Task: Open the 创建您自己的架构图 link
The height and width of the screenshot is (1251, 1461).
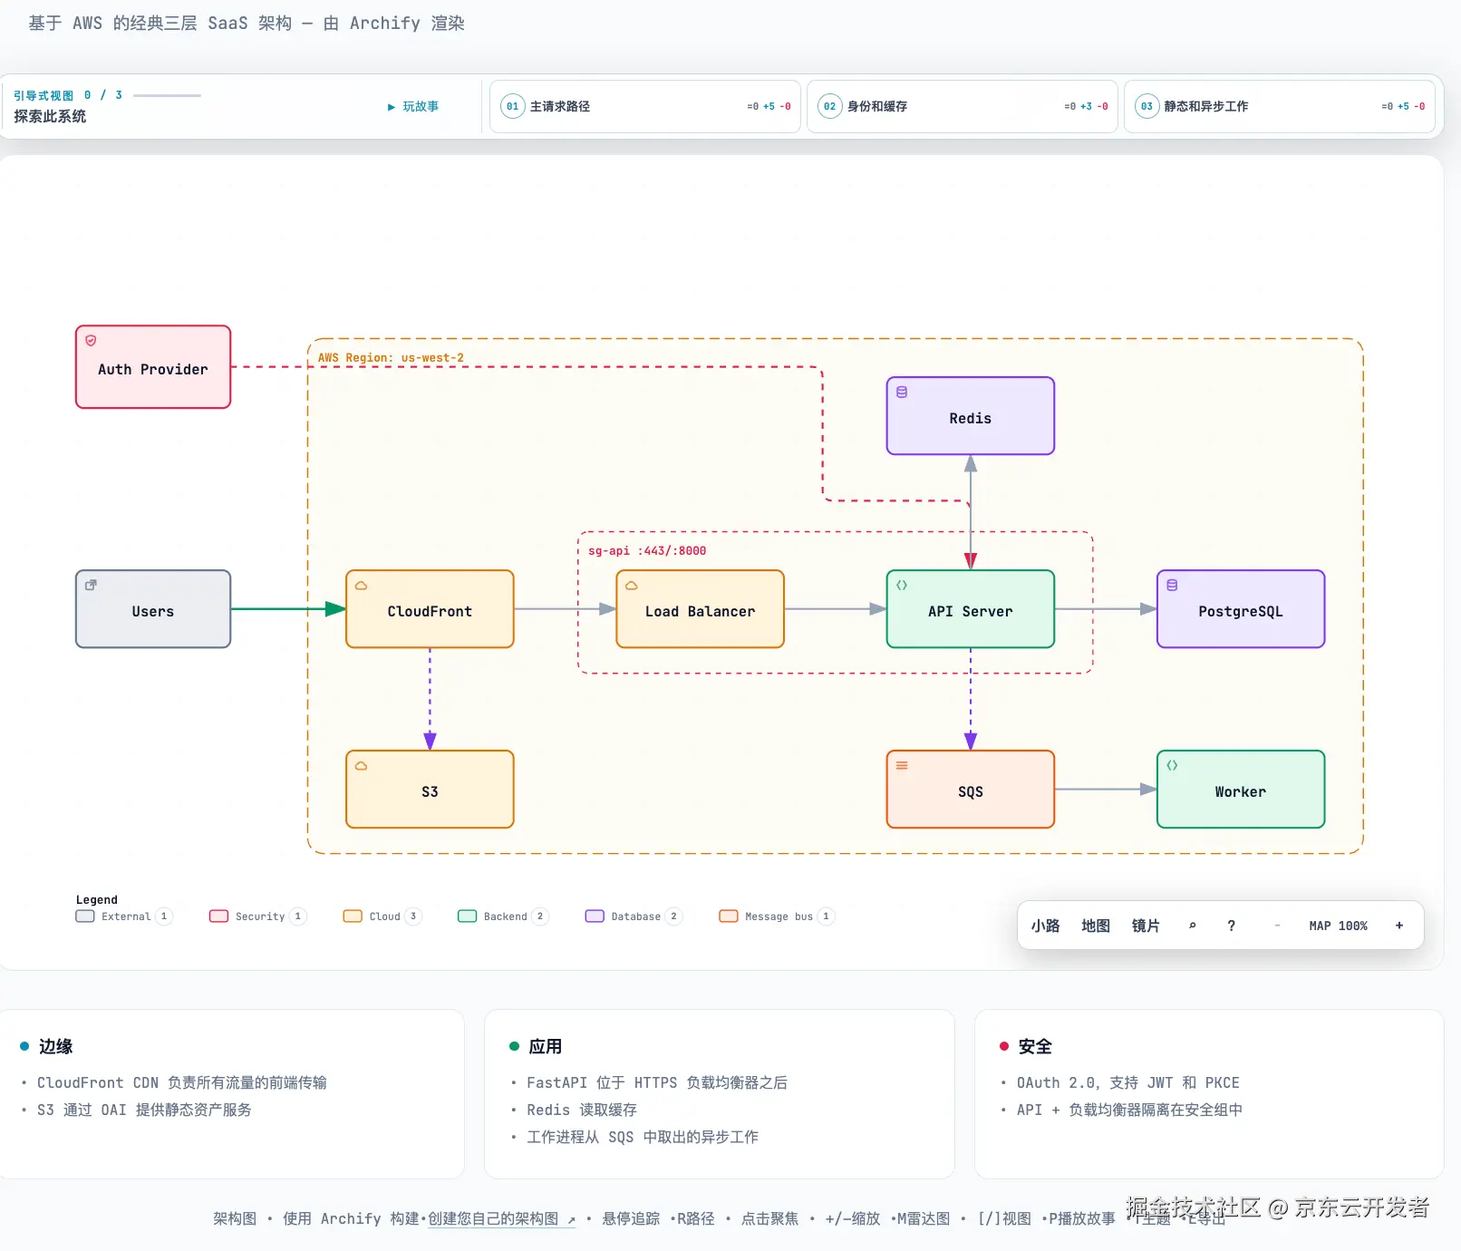Action: (501, 1219)
